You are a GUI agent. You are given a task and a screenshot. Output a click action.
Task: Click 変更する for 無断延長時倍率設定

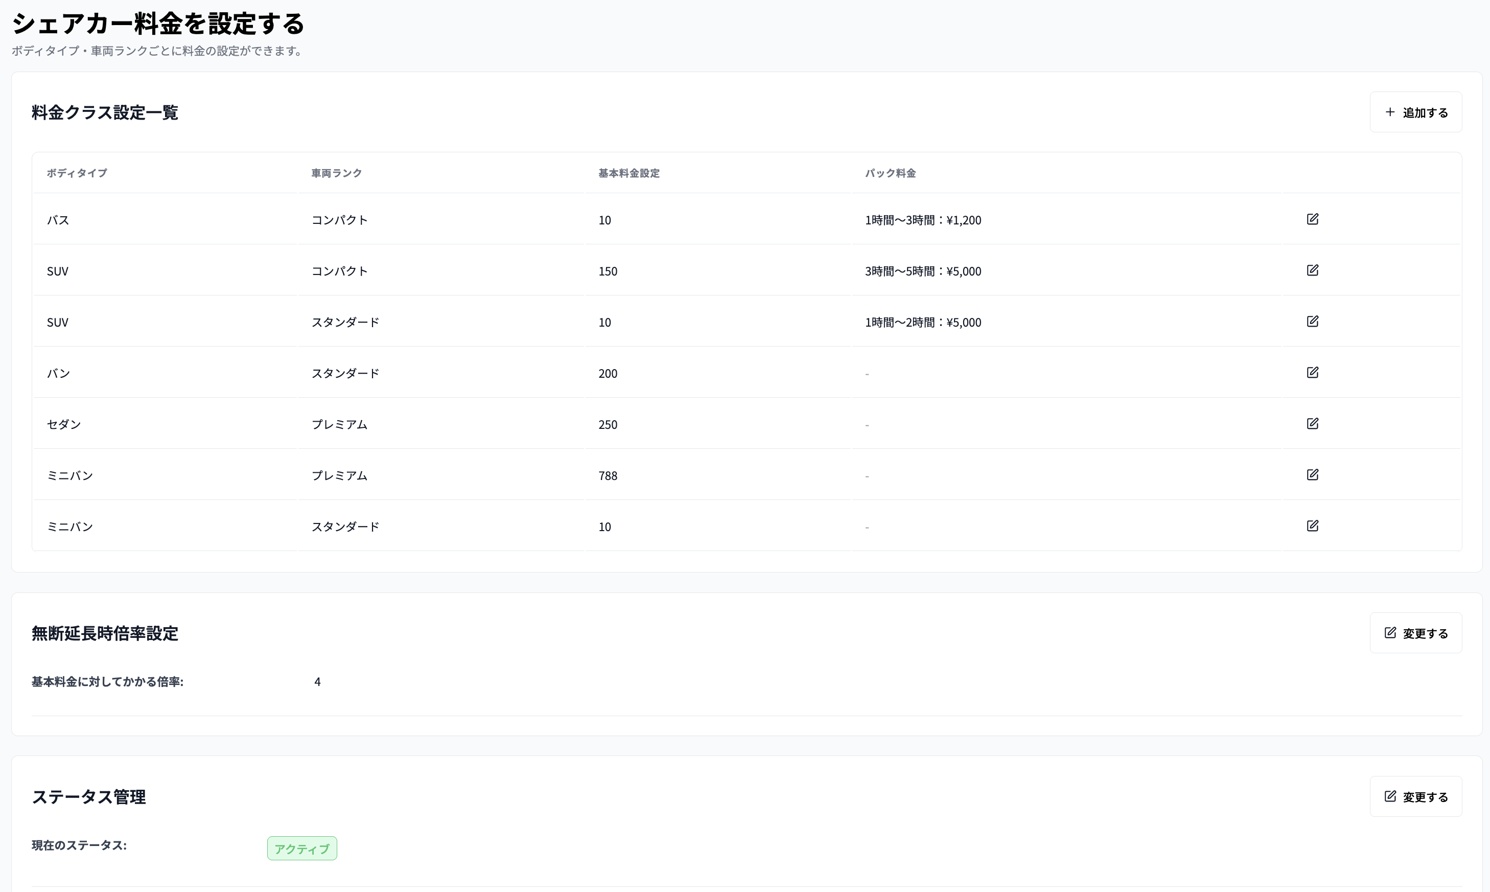click(1415, 633)
